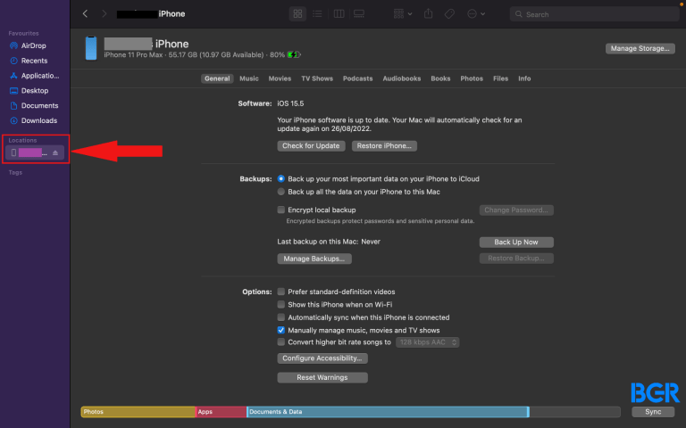Image resolution: width=686 pixels, height=428 pixels.
Task: Click the Search field
Action: click(x=594, y=14)
